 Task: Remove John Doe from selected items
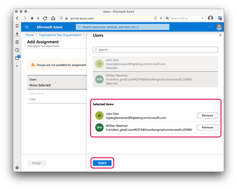[x=207, y=115]
